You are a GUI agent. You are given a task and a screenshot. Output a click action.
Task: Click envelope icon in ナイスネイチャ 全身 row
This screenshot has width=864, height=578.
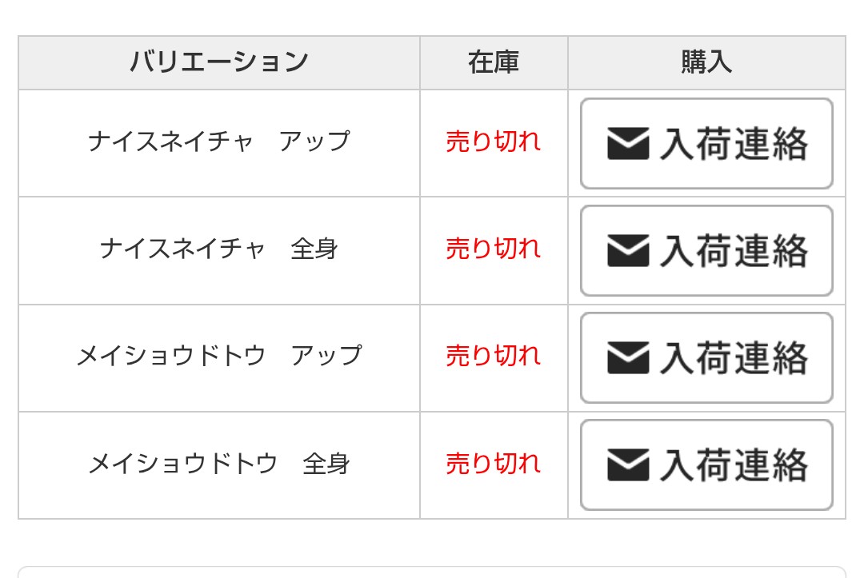point(628,251)
